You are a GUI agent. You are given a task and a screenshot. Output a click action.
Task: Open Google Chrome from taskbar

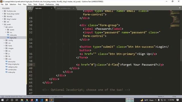tap(27, 100)
